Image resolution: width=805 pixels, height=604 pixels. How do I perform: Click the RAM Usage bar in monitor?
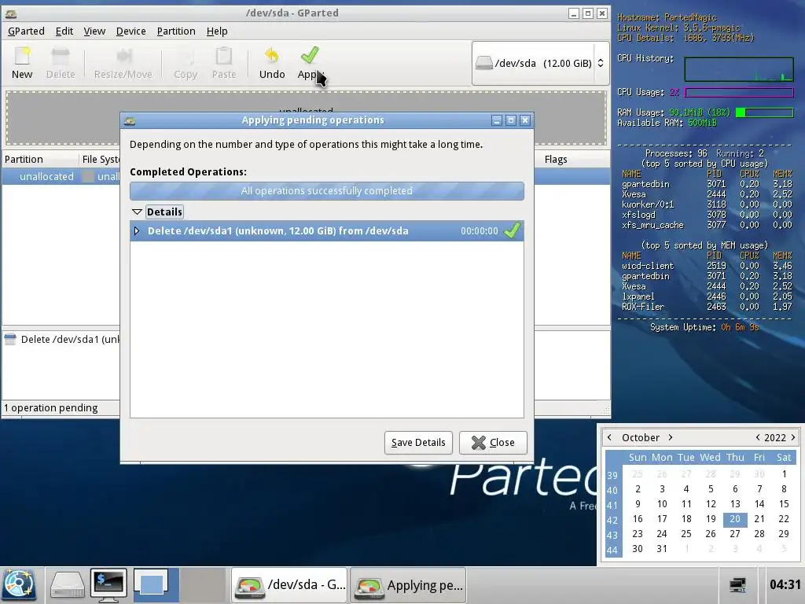(764, 112)
